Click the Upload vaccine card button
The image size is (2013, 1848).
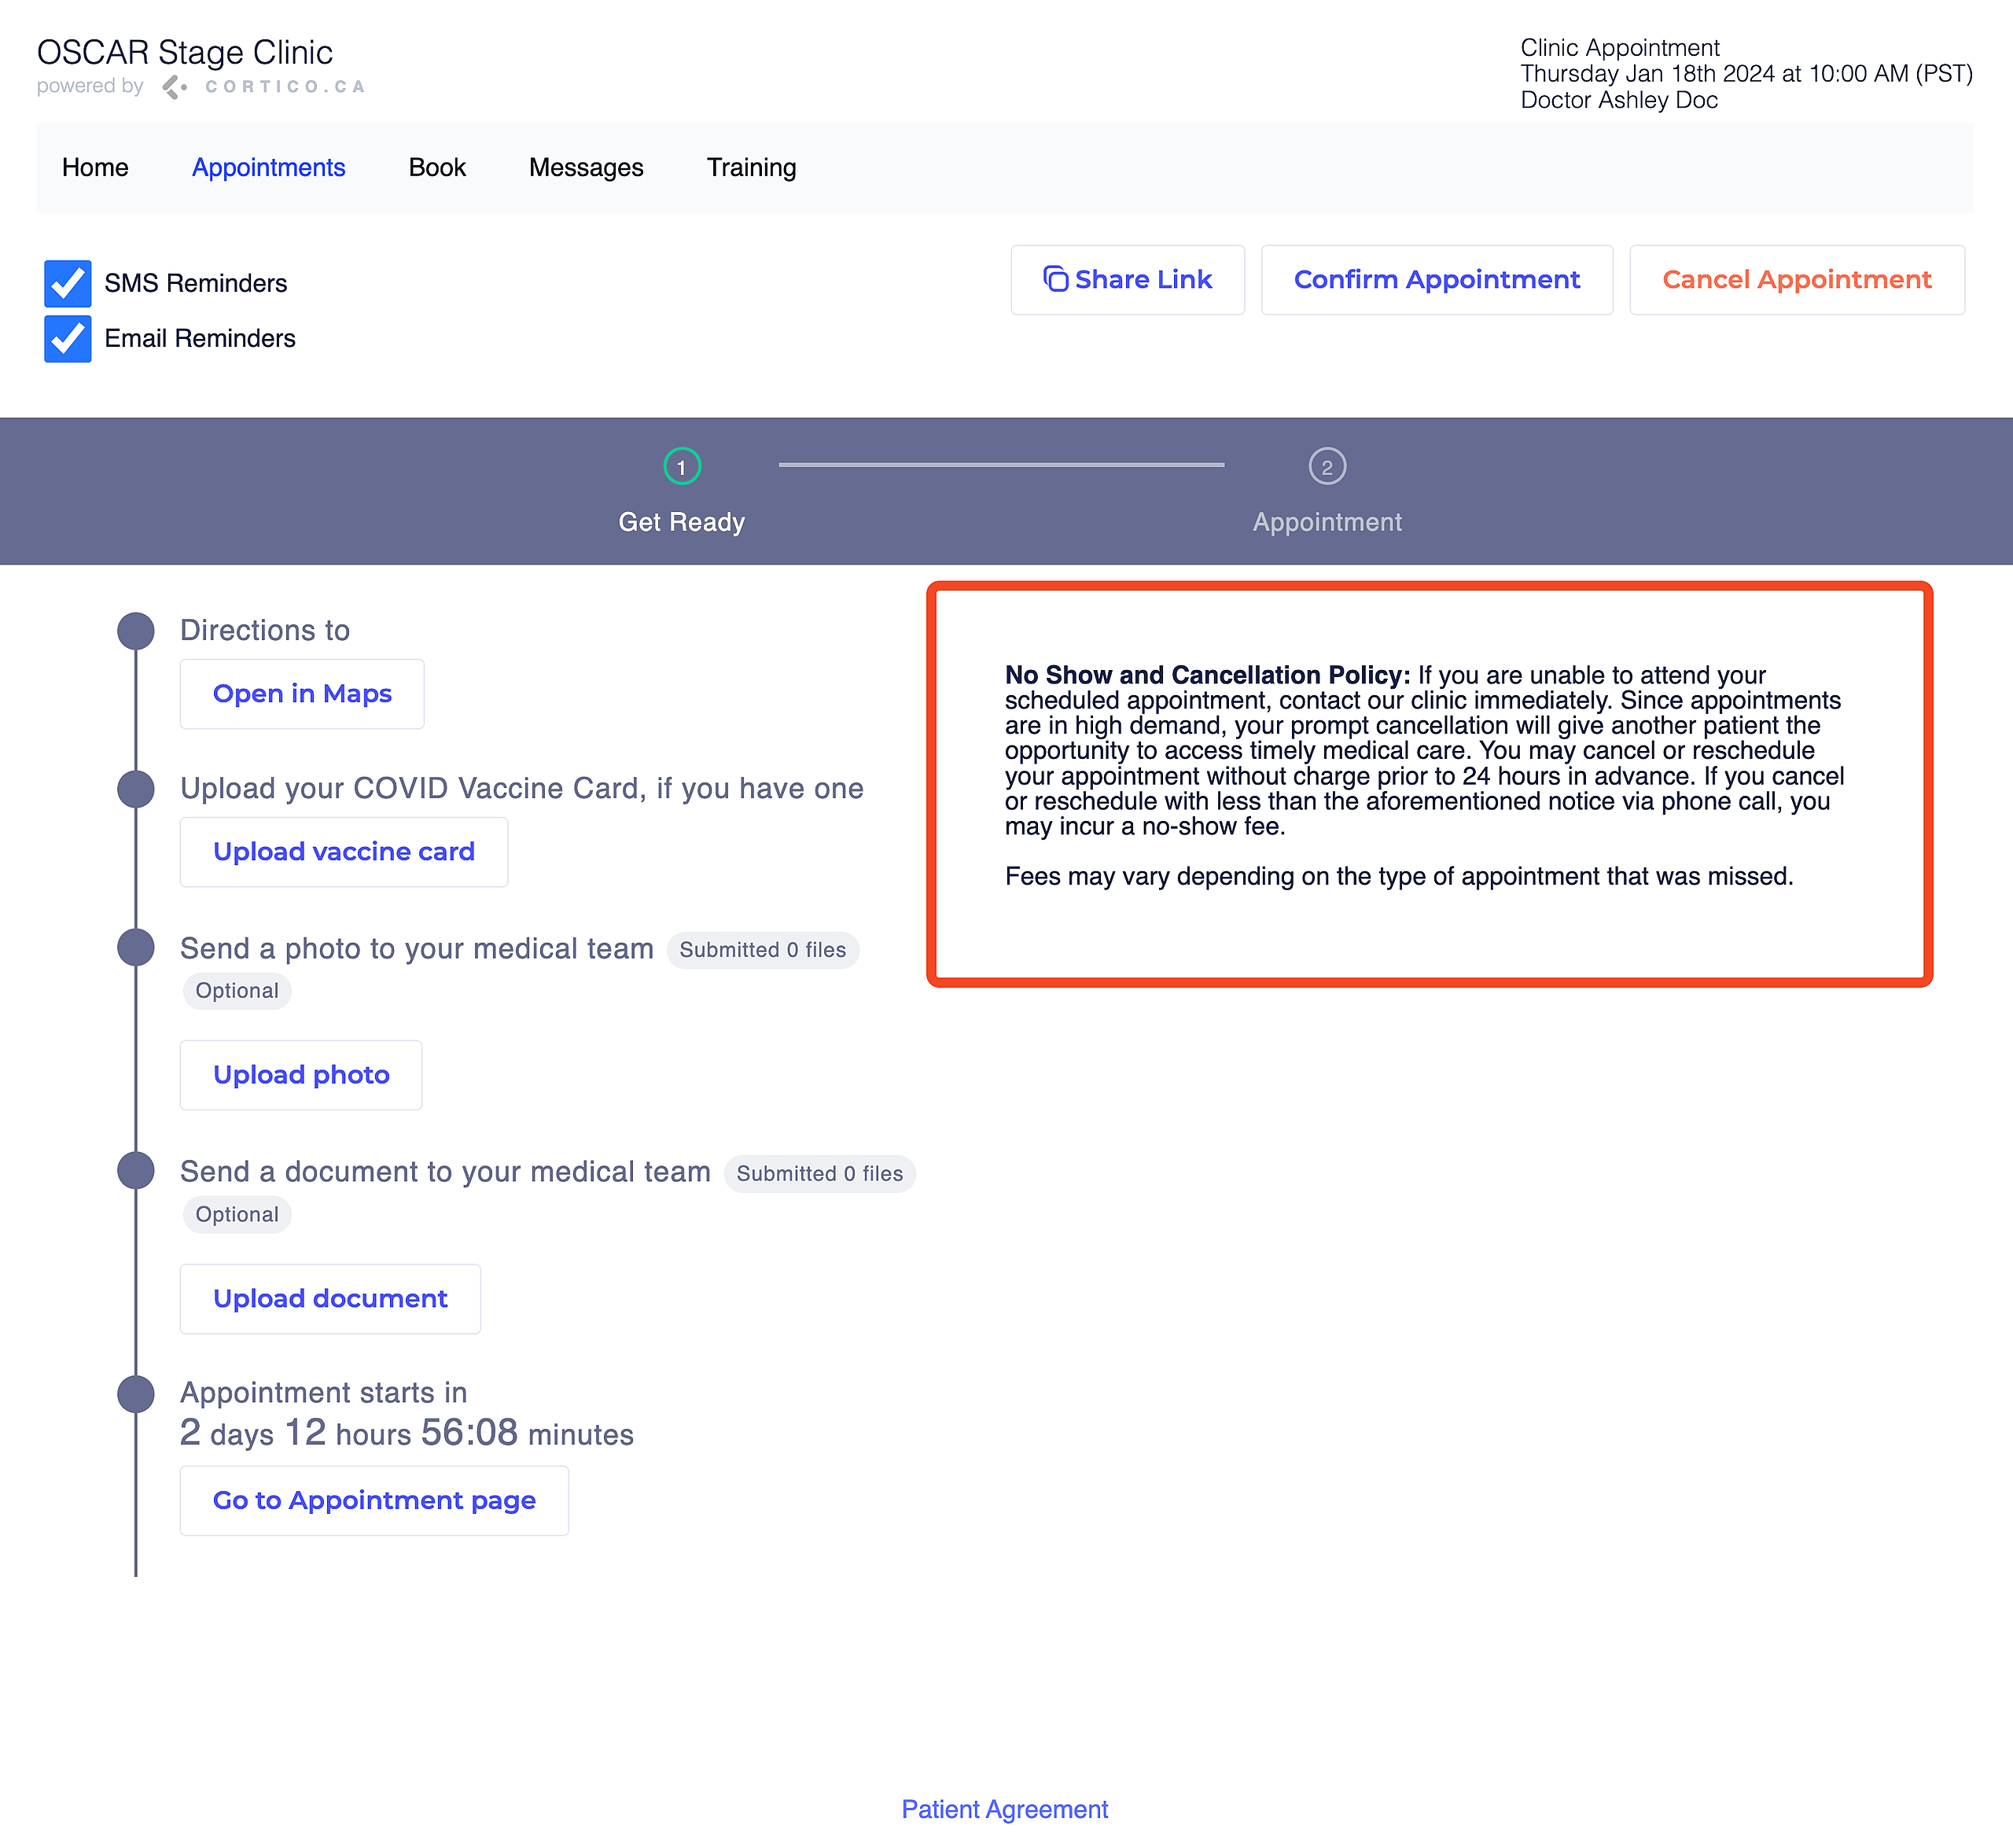(x=344, y=852)
